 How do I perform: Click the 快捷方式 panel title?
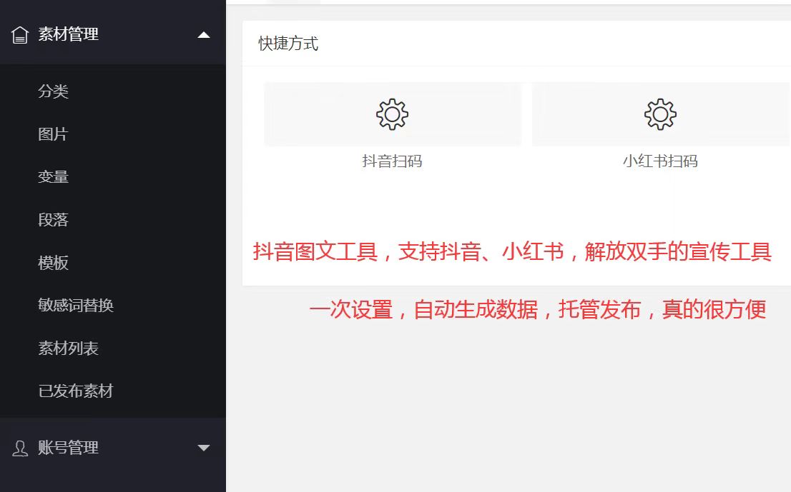[288, 44]
